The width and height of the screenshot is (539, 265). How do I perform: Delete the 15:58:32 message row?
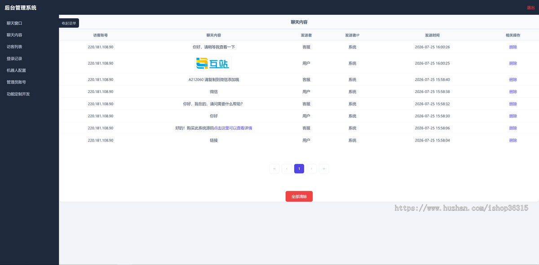pyautogui.click(x=513, y=104)
